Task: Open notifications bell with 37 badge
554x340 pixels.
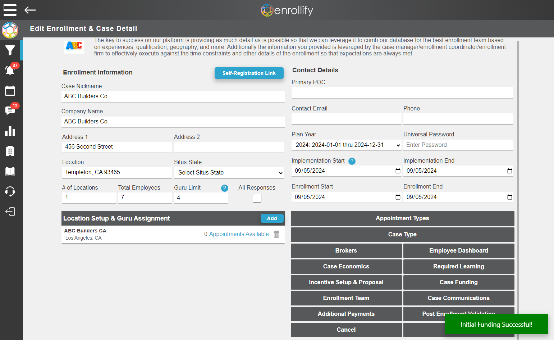Action: 10,70
